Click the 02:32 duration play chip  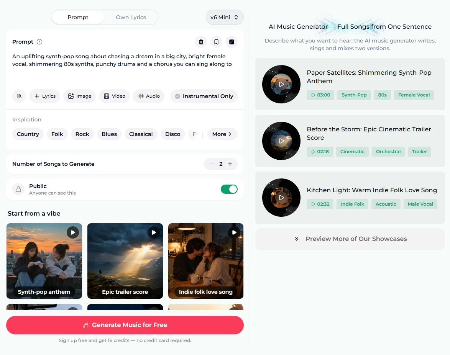320,204
